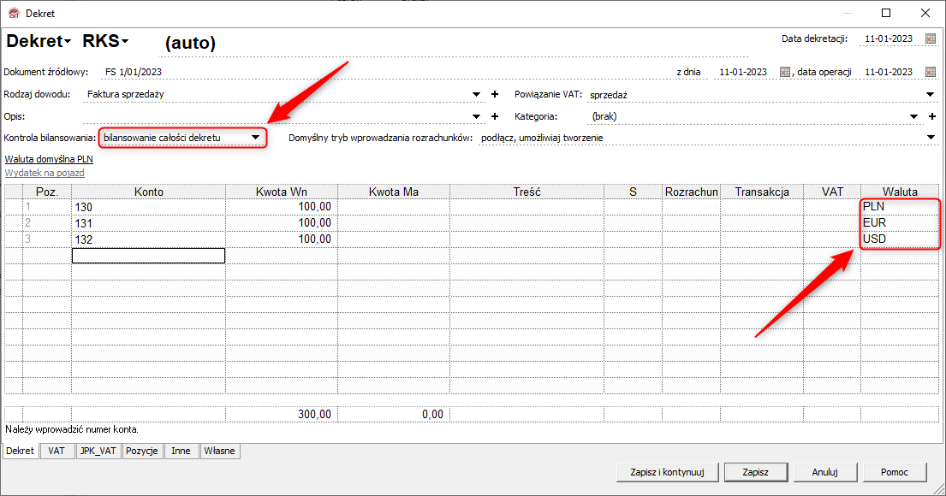Open Kategoria dropdown arrow
Viewport: 946px width, 496px height.
pyautogui.click(x=914, y=116)
